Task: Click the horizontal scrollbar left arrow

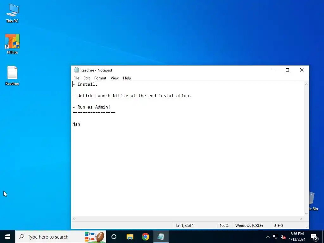Action: tap(74, 219)
